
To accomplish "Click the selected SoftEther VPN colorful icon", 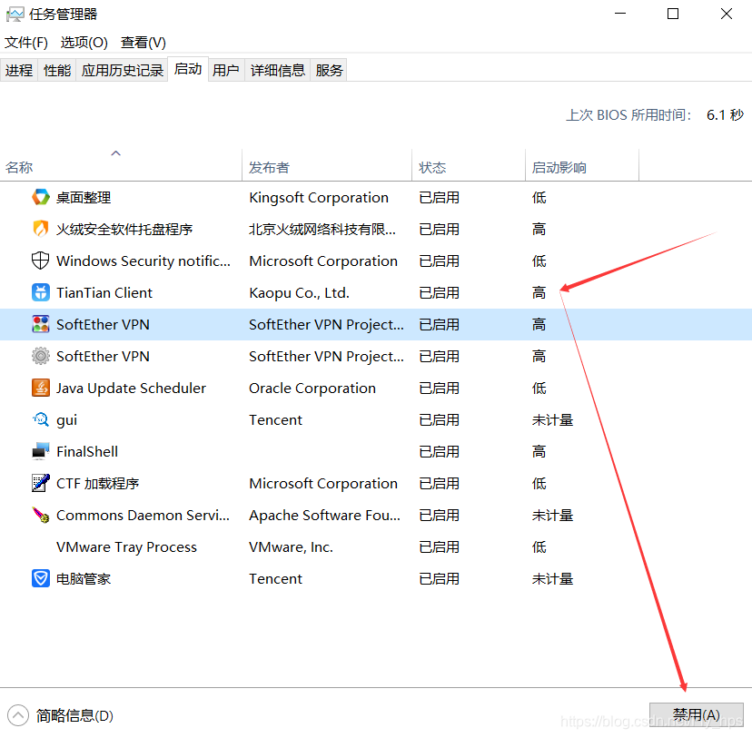I will pos(40,324).
